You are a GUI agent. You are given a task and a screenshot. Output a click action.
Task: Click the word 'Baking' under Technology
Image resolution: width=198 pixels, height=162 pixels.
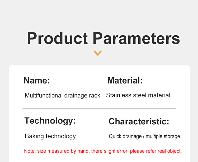click(34, 136)
